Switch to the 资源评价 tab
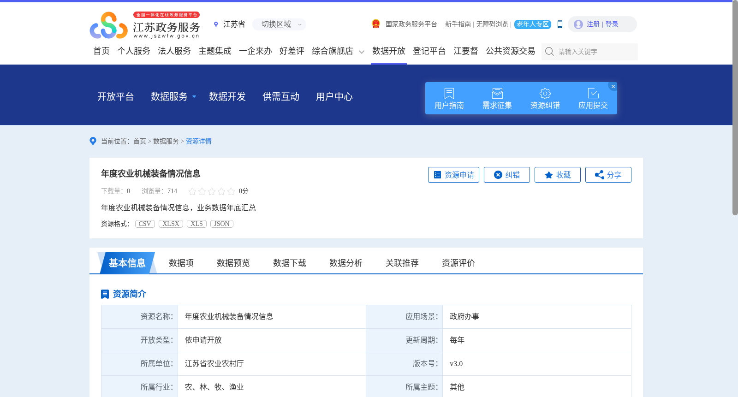This screenshot has height=397, width=738. pyautogui.click(x=458, y=263)
